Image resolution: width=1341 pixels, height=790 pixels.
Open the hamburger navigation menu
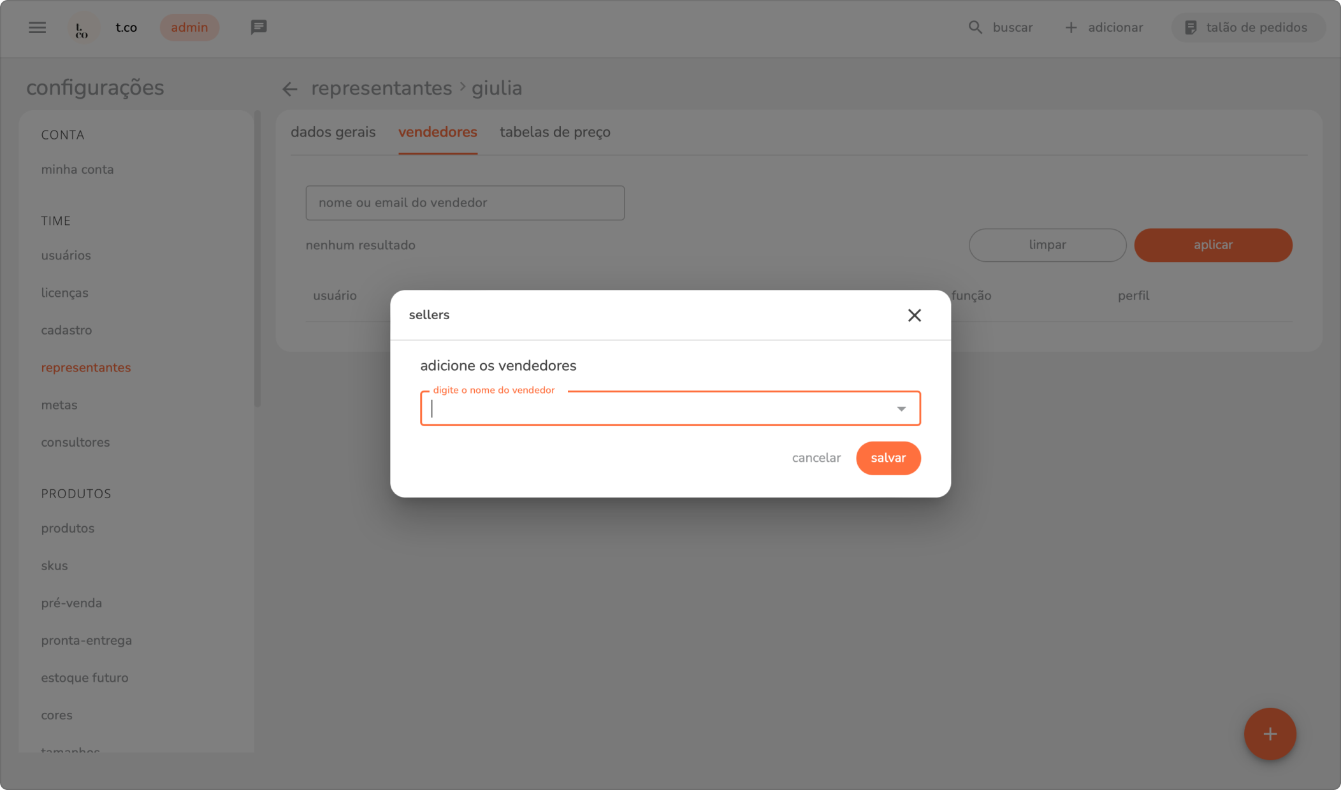tap(37, 27)
